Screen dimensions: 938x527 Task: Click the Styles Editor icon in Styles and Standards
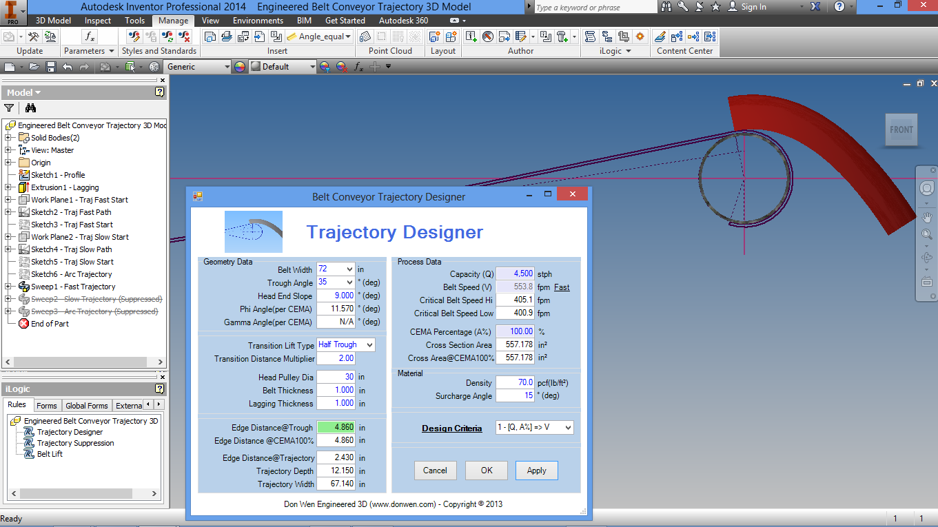(x=135, y=37)
